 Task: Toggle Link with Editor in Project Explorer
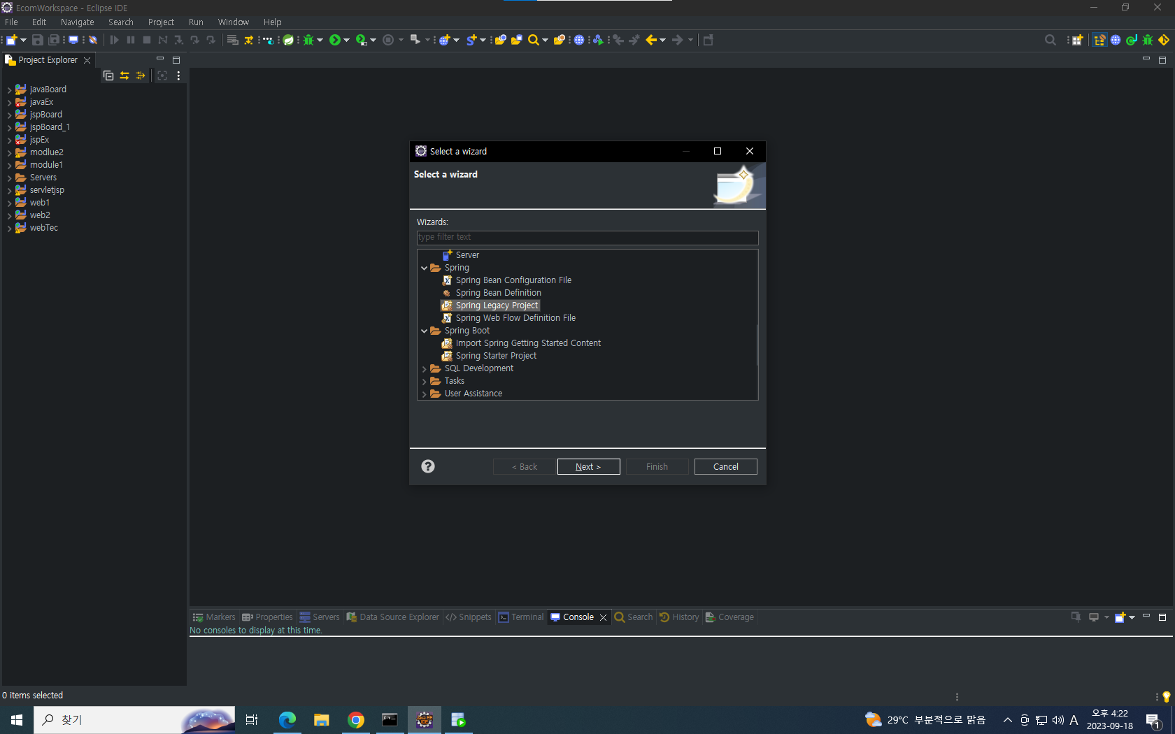(x=124, y=75)
